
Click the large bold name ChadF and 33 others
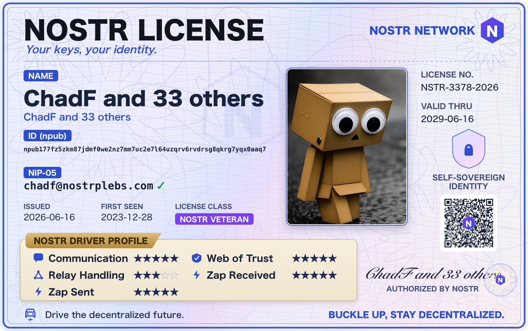click(x=144, y=98)
